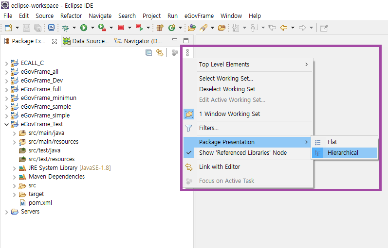Toggle Show 'Referenced Libraries' Node option

point(247,153)
